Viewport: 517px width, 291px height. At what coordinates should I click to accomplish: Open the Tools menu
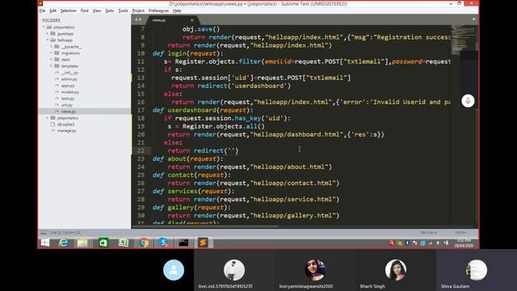123,11
